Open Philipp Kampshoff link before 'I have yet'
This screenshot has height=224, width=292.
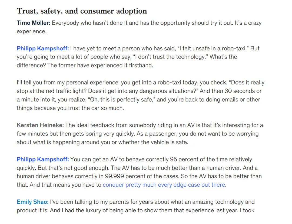[x=43, y=48]
